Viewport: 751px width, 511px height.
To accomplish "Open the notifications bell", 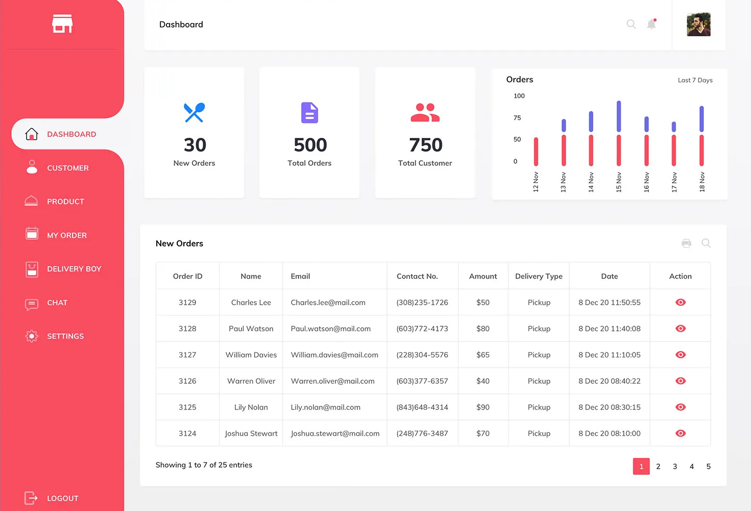I will (x=651, y=24).
